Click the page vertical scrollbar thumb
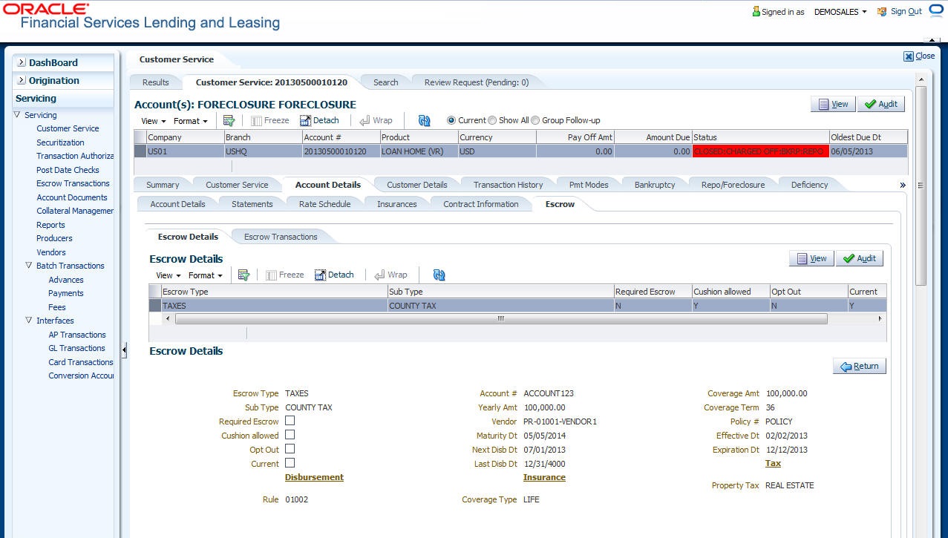Screen dimensions: 948x538 921,186
